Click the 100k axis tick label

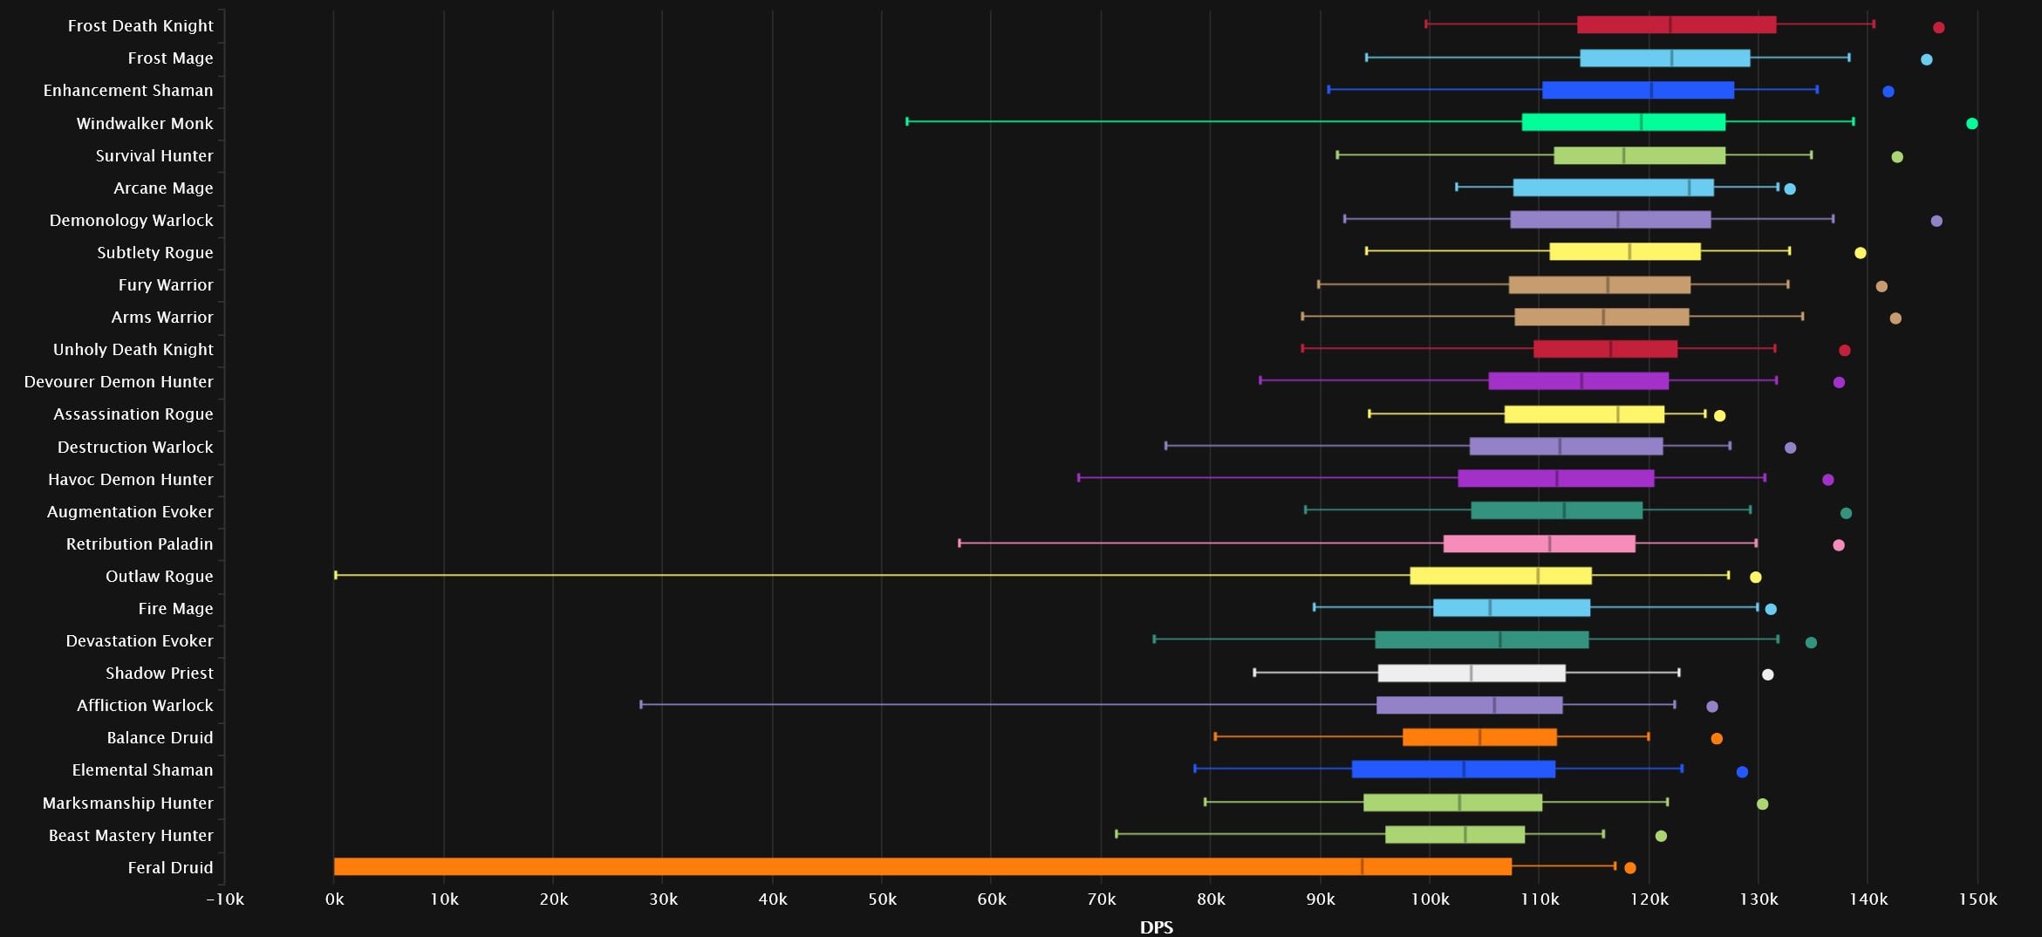tap(1430, 899)
